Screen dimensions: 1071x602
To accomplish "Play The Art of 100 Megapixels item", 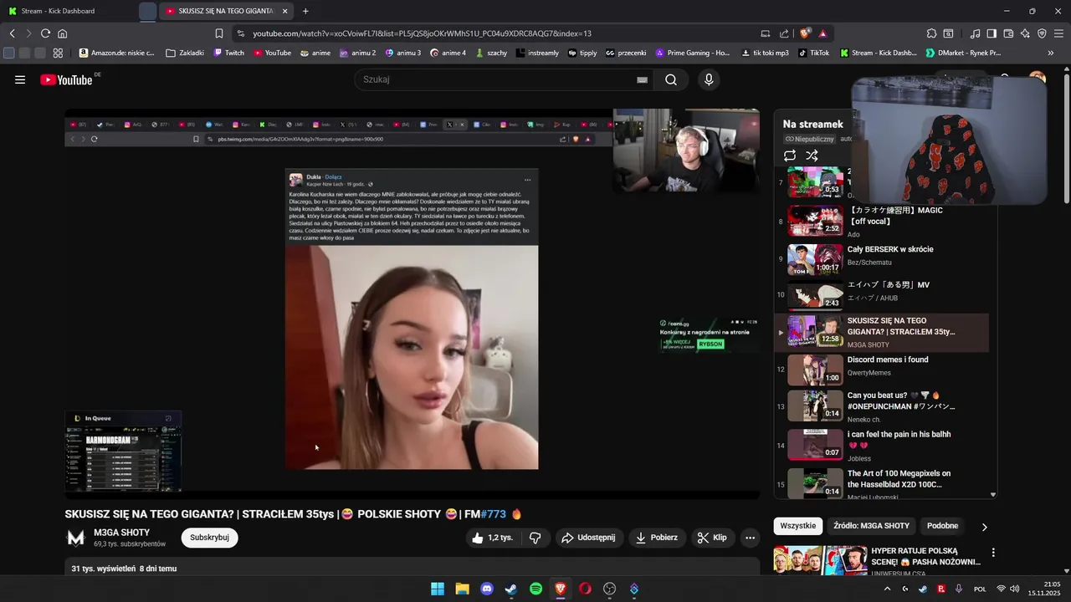I will point(883,482).
